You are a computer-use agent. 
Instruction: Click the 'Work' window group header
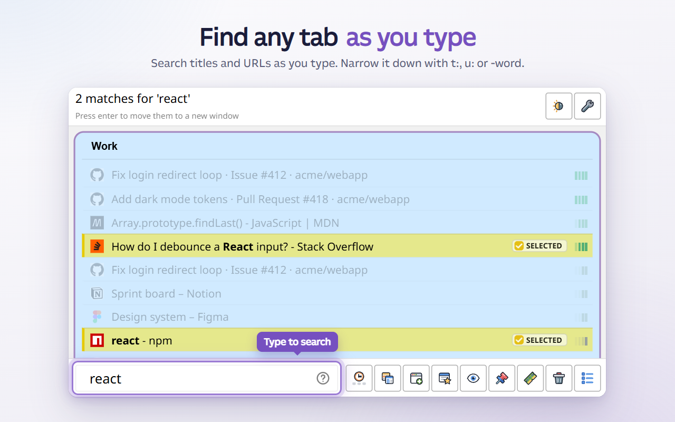(337, 146)
